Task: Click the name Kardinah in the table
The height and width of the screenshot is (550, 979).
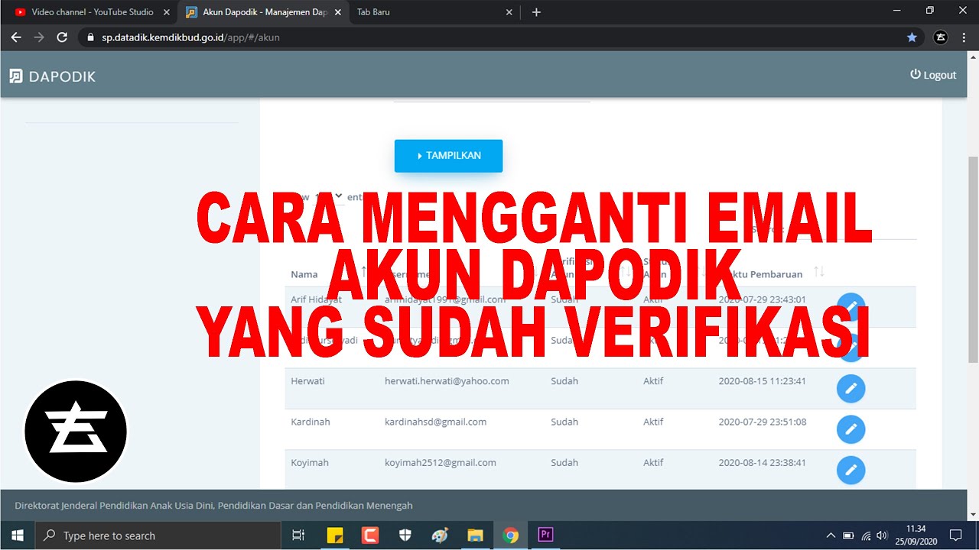Action: click(x=311, y=422)
